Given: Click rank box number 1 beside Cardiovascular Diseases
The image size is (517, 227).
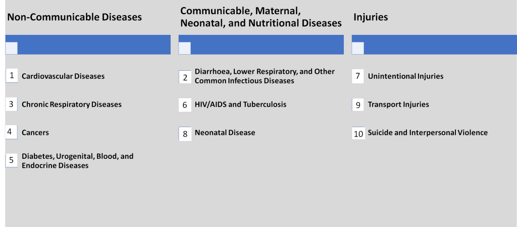Looking at the screenshot, I should (x=12, y=76).
